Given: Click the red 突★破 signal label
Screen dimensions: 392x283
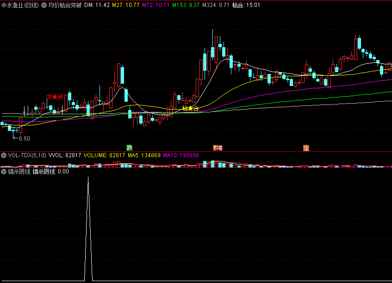Looking at the screenshot, I should [55, 97].
